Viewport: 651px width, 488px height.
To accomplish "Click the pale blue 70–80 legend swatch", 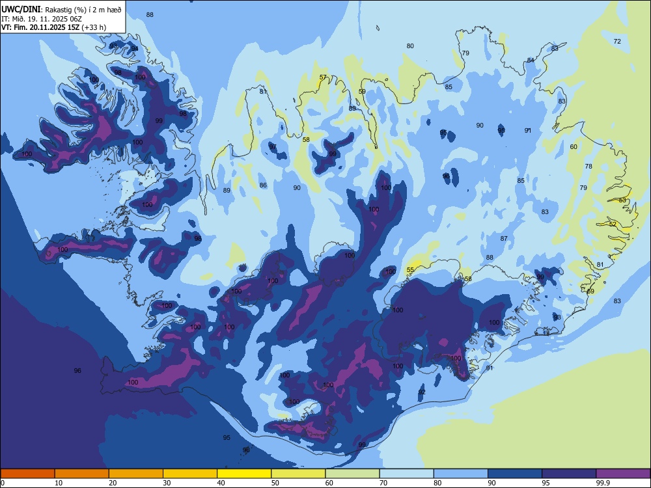I will pos(406,474).
